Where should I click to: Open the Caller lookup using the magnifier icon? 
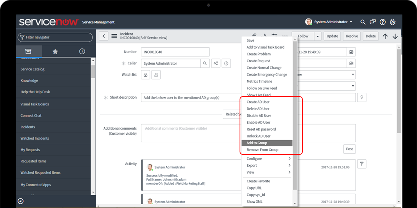point(205,63)
